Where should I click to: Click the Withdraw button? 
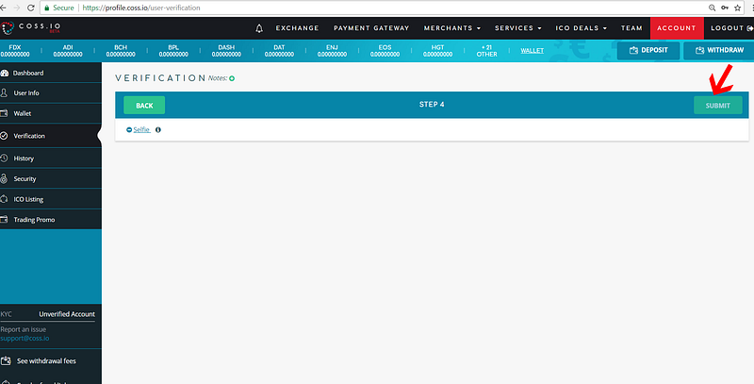(719, 51)
